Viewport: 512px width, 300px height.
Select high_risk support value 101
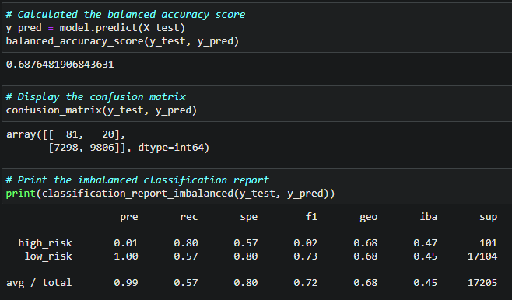pyautogui.click(x=489, y=243)
